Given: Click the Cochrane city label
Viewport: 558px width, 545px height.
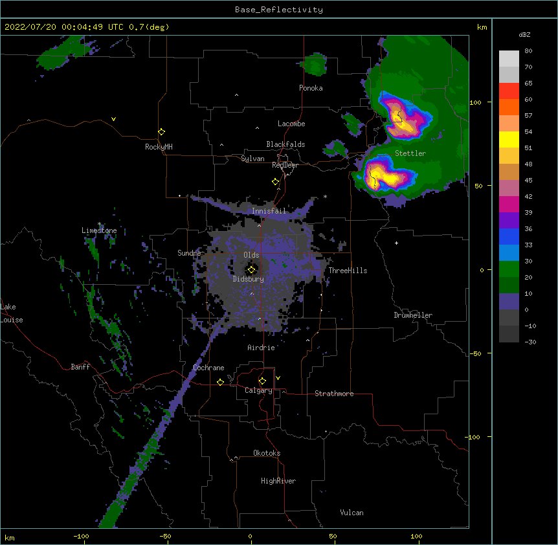Looking at the screenshot, I should [x=208, y=368].
